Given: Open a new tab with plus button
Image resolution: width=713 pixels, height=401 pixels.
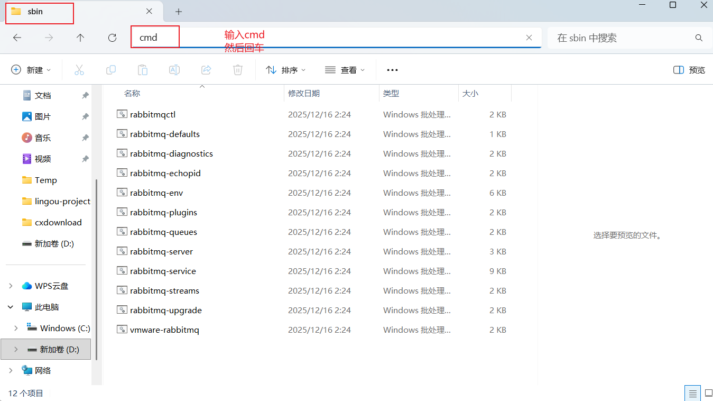Looking at the screenshot, I should [x=179, y=12].
